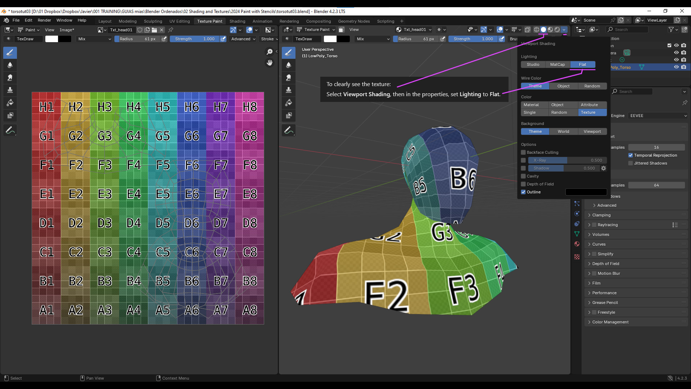Click the white primary color swatch in image editor
691x389 pixels.
pyautogui.click(x=51, y=39)
